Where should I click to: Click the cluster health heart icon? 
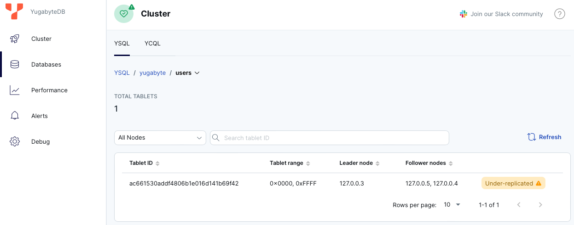tap(123, 14)
